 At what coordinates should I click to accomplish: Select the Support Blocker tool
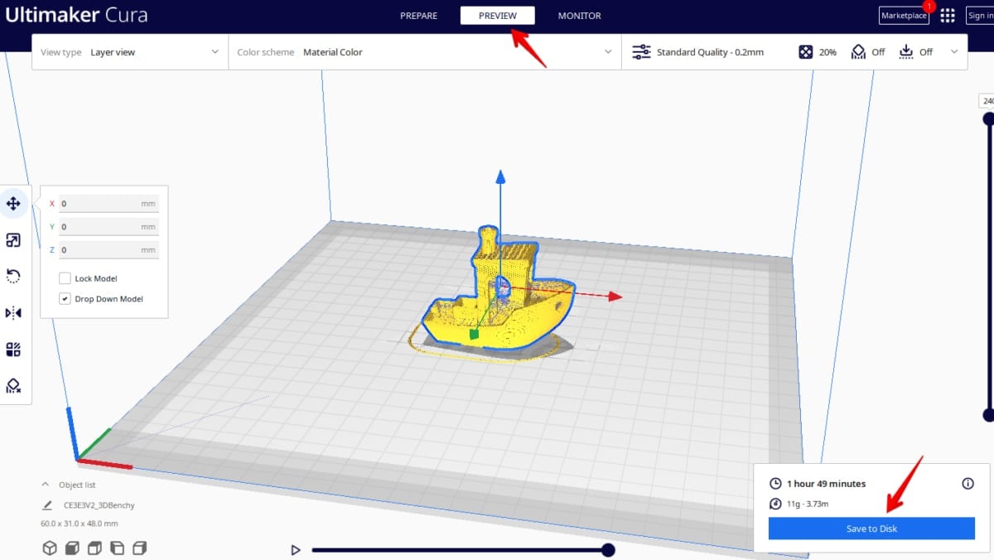point(13,385)
